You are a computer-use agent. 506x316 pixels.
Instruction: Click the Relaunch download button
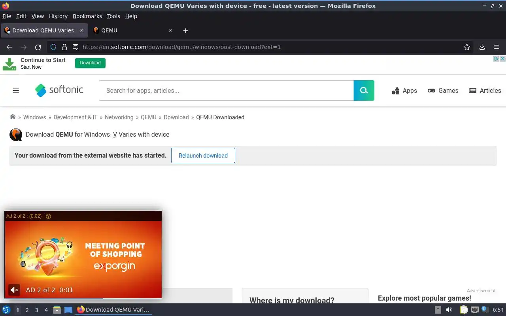point(203,155)
